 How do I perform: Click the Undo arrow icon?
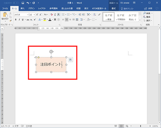[x=28, y=3]
